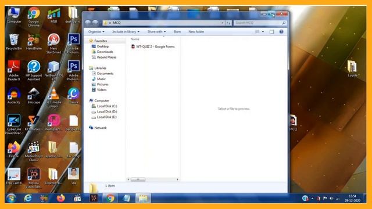Open Media Player Classic shortcut
Screen dimensions: 372x209
coord(34,152)
